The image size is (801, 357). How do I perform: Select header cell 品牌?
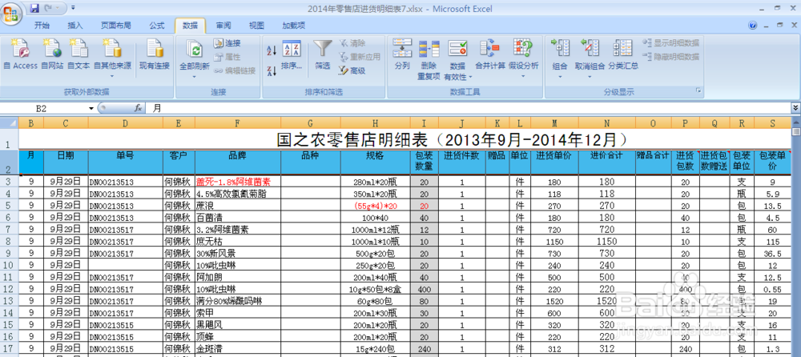(238, 162)
